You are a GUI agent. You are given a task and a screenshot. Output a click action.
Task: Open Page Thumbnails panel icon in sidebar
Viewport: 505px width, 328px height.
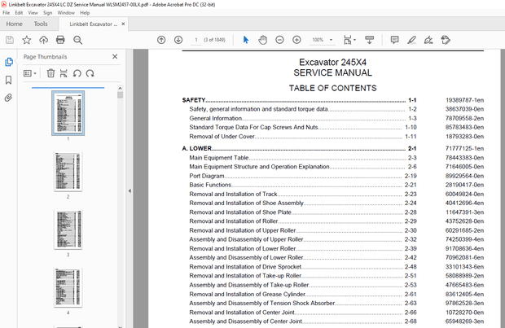pos(9,62)
